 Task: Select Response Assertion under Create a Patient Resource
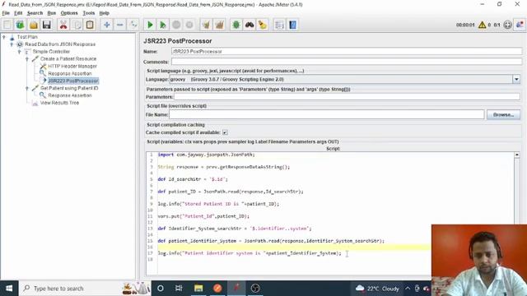tap(69, 73)
